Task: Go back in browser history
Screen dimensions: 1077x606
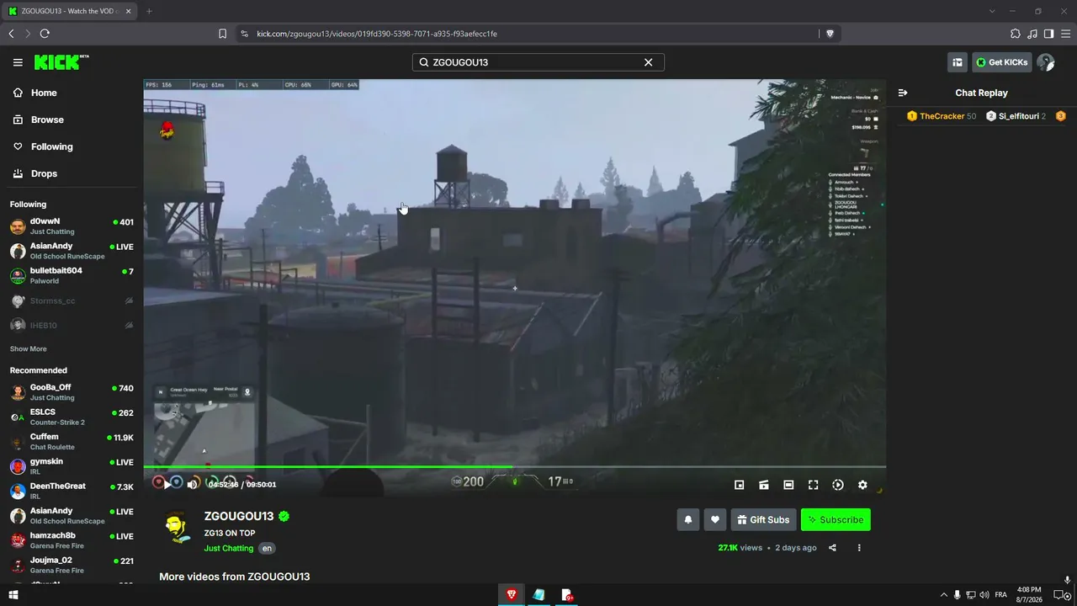Action: 11,34
